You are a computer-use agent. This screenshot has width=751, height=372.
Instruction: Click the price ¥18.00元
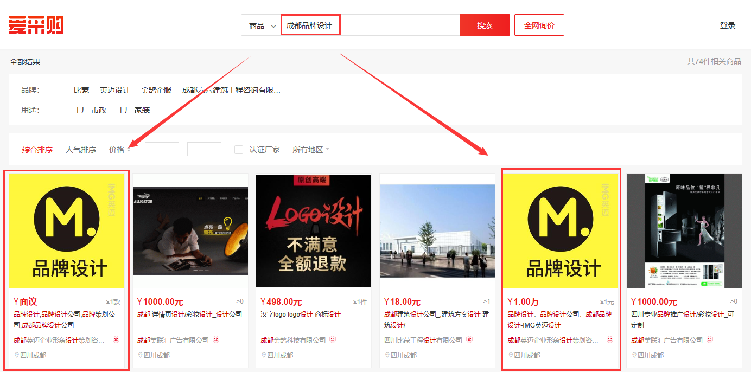pos(402,302)
